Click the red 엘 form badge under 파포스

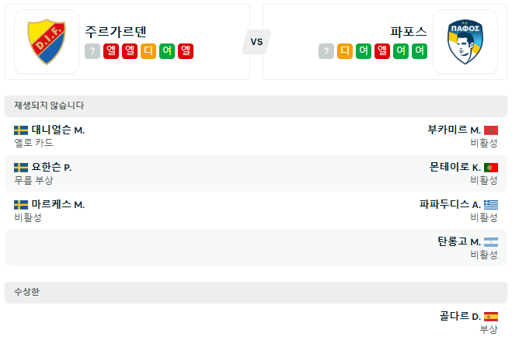(x=382, y=51)
